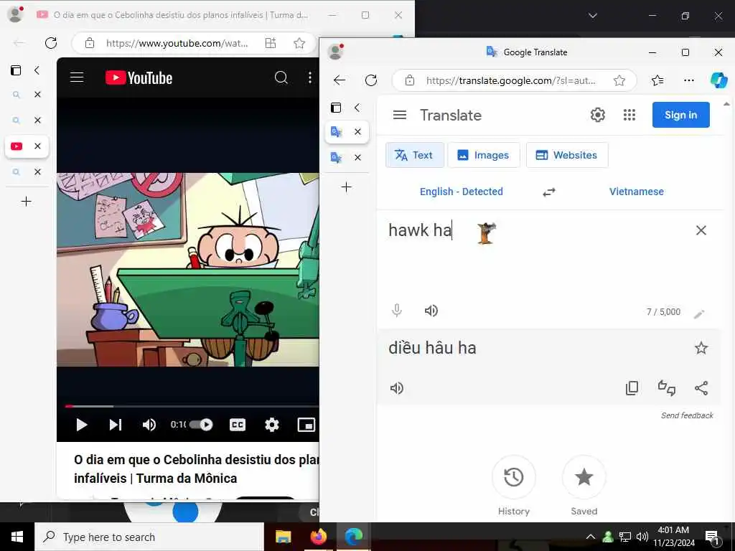Viewport: 735px width, 551px height.
Task: Switch to Websites translation mode
Action: tap(567, 155)
